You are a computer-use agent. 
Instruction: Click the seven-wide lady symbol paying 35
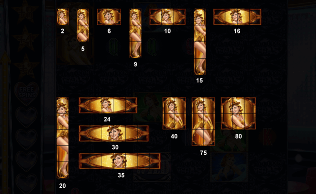click(120, 161)
